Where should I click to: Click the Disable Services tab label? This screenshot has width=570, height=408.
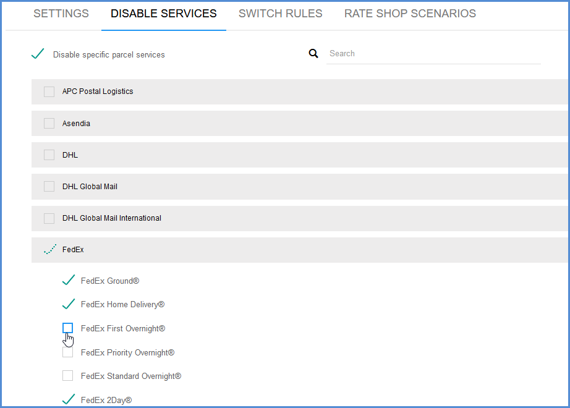163,13
